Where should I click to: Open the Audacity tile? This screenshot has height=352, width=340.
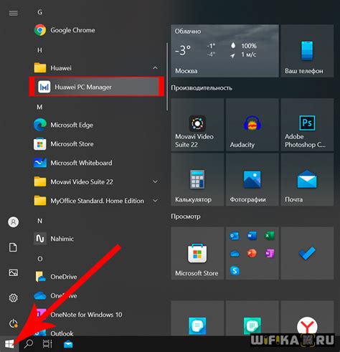point(252,125)
